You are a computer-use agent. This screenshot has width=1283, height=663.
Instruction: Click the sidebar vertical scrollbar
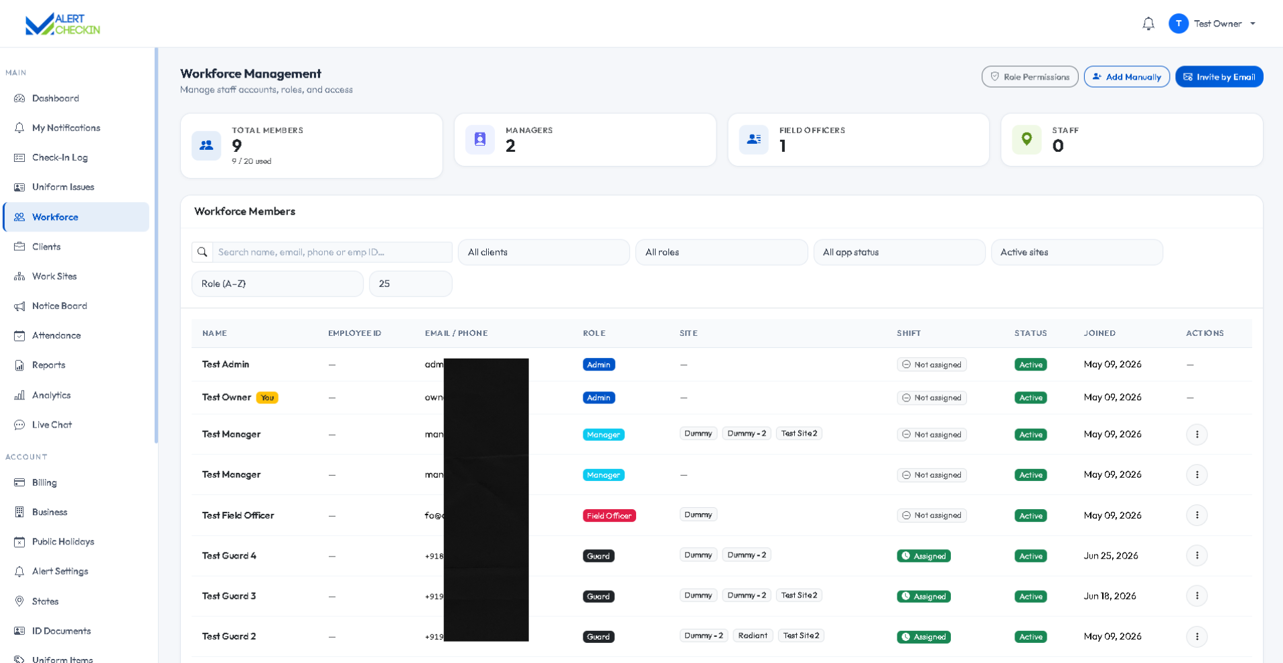tap(156, 246)
